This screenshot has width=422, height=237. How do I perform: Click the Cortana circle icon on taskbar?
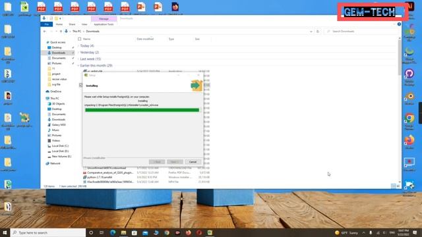tap(91, 232)
